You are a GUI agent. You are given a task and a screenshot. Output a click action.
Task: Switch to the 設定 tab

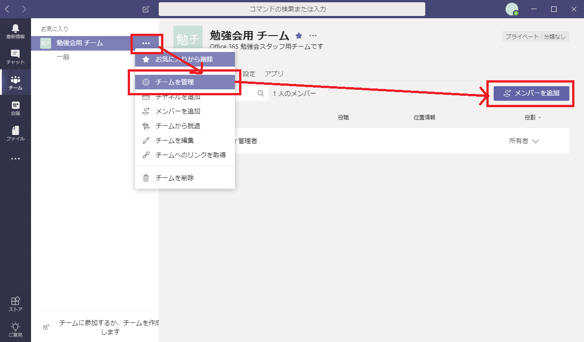tap(249, 74)
